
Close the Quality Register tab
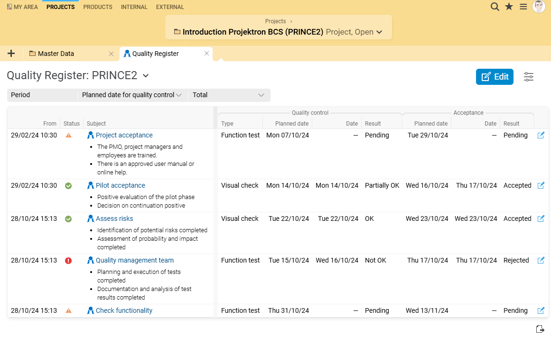pyautogui.click(x=206, y=54)
